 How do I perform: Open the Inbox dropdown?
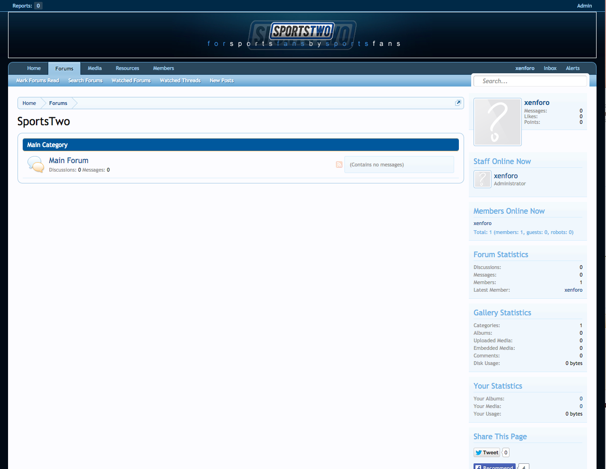point(550,69)
